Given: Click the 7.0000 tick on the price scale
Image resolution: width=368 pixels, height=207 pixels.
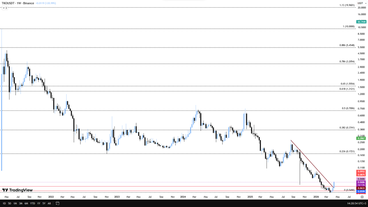Looking at the screenshot, I should coord(361,40).
